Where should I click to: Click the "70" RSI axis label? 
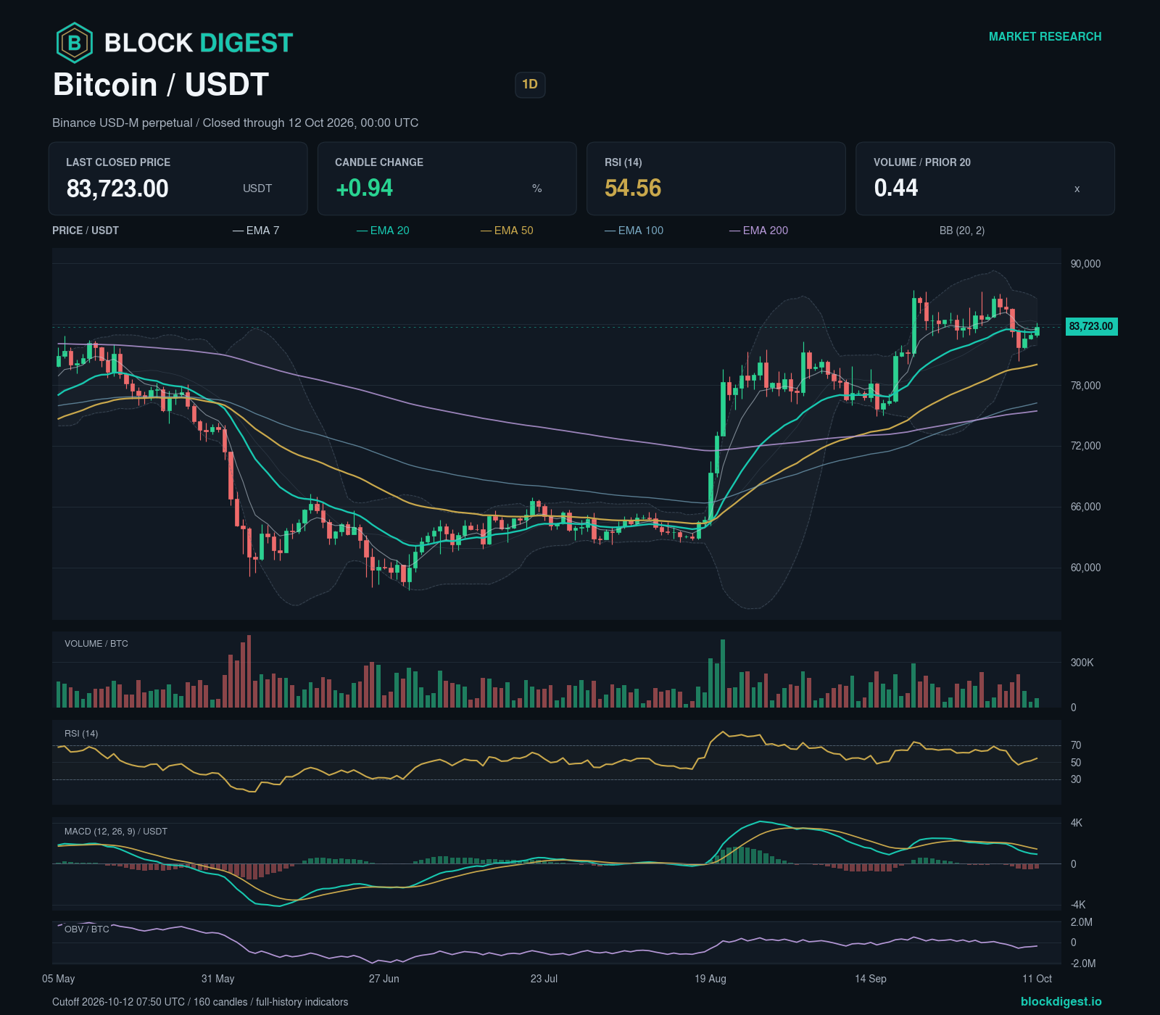point(1076,745)
